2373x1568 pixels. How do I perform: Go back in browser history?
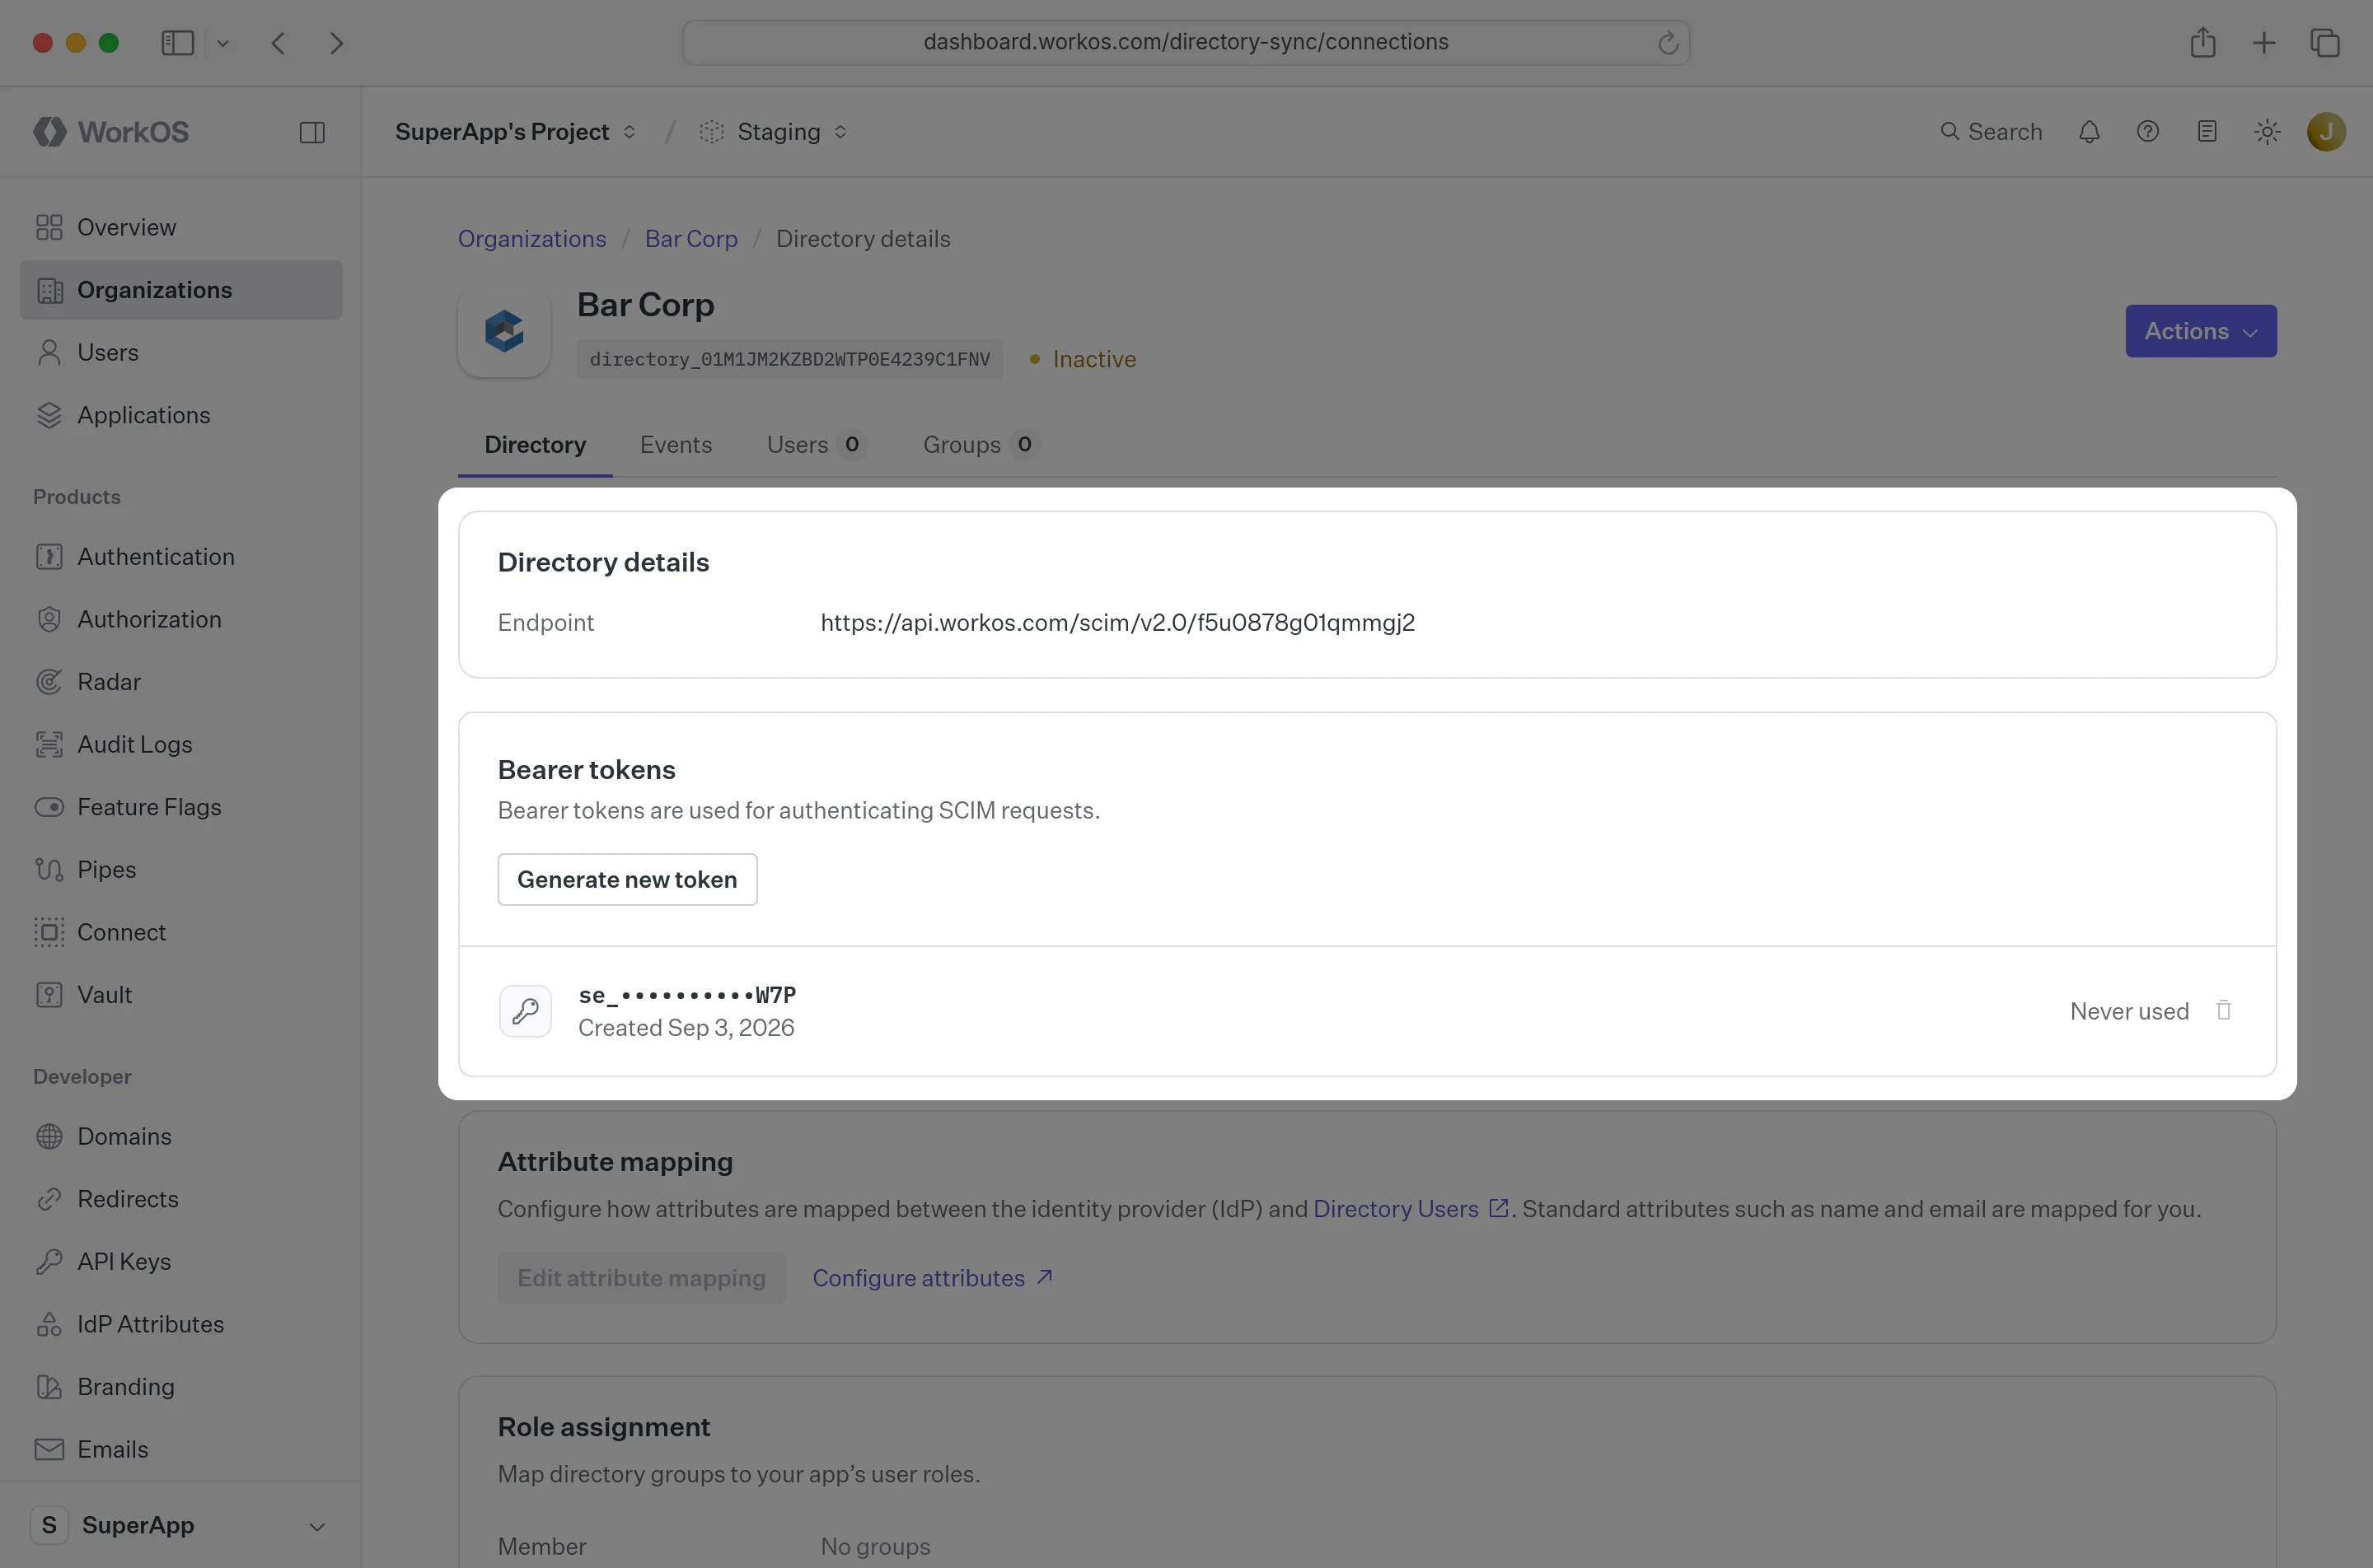coord(278,43)
